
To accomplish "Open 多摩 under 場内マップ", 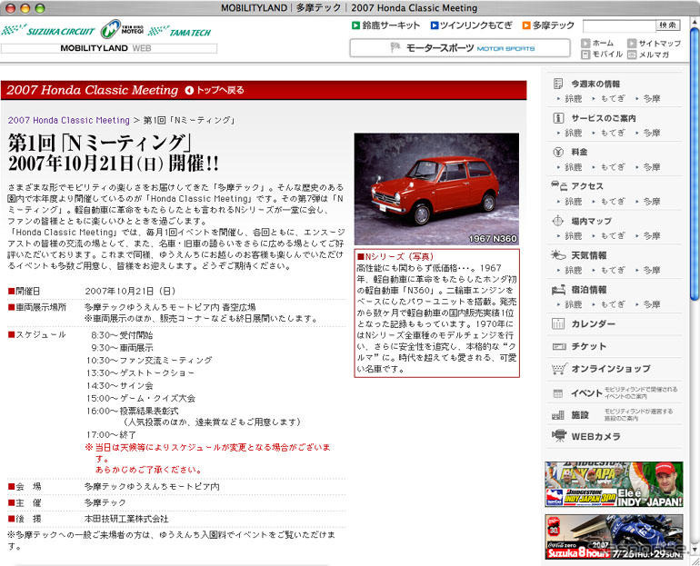I will tap(651, 235).
